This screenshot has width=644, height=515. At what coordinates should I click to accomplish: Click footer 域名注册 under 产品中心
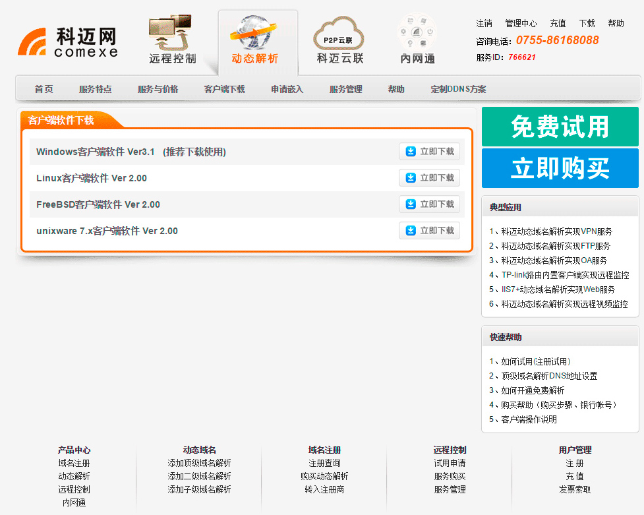tap(74, 463)
